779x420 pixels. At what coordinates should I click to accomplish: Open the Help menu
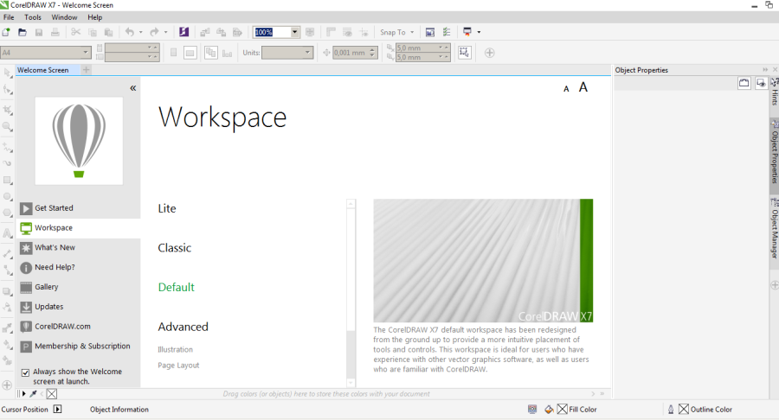pos(95,17)
